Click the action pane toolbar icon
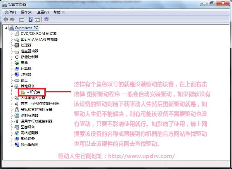Viewport: 232px width, 169px height. (x=37, y=20)
